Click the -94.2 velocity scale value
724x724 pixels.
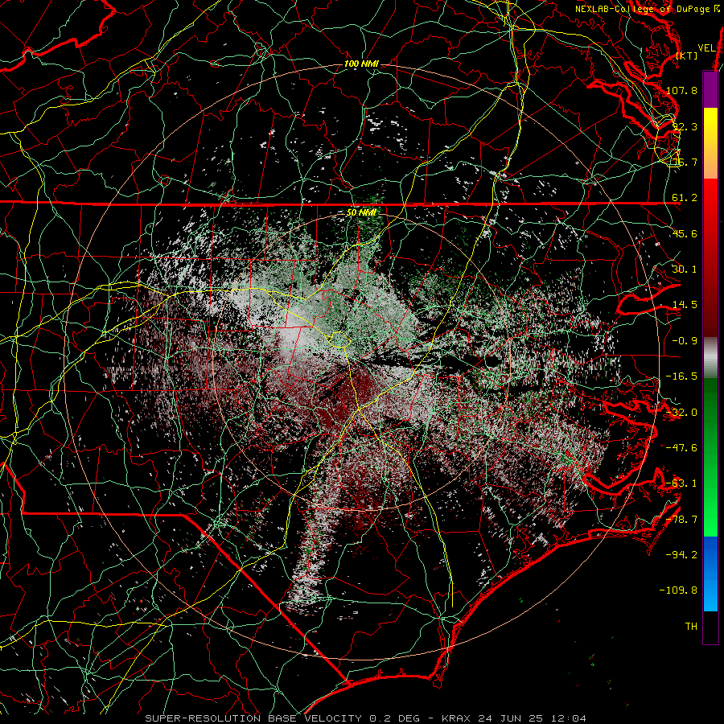coord(681,554)
